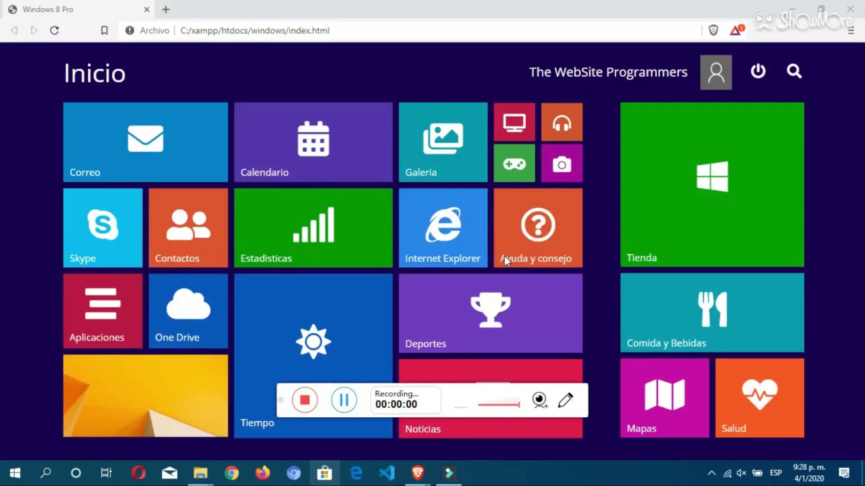
Task: Click the orange headphones small tile
Action: 562,122
